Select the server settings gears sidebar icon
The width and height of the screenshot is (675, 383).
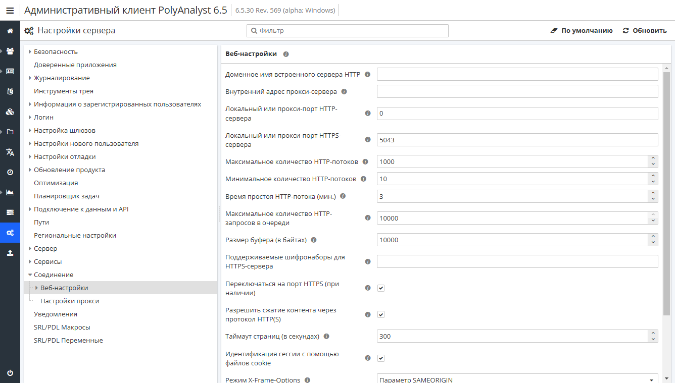pos(10,233)
